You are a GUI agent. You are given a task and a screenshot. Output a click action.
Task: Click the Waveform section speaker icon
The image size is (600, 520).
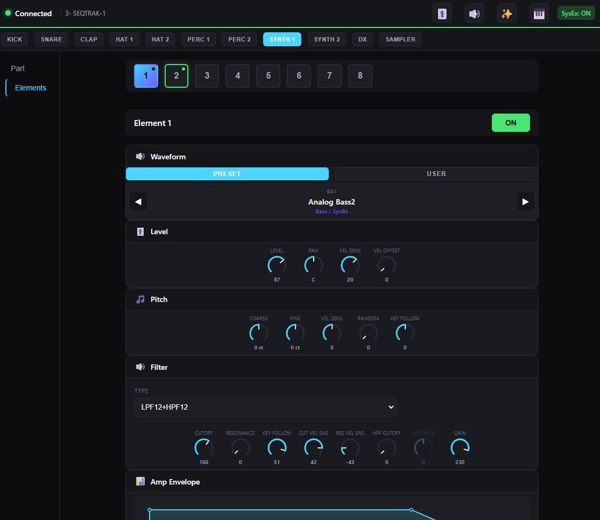click(140, 156)
